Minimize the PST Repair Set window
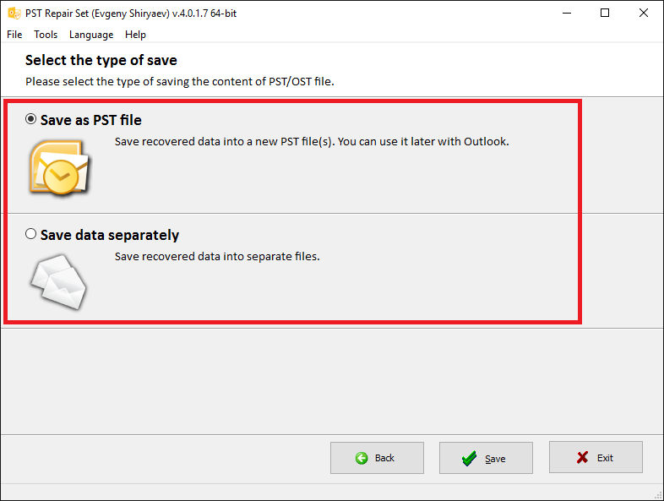The width and height of the screenshot is (664, 501). pyautogui.click(x=567, y=14)
